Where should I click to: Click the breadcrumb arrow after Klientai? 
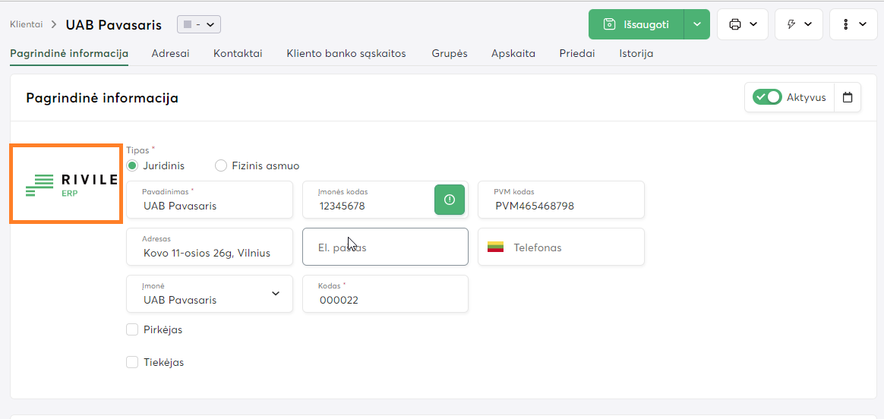[54, 24]
